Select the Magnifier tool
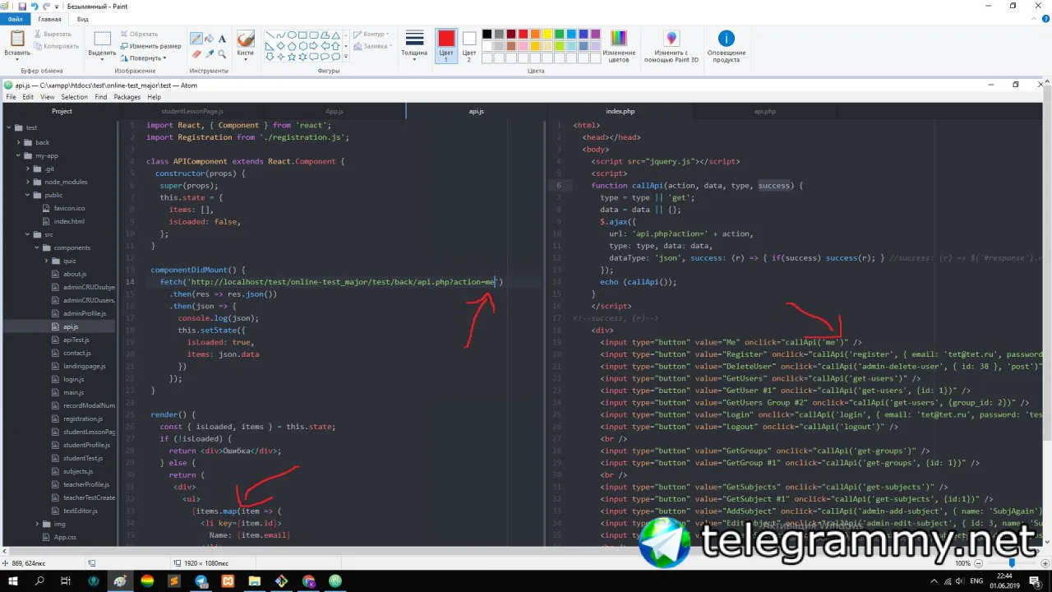Screen dimensions: 1052x592 223,54
